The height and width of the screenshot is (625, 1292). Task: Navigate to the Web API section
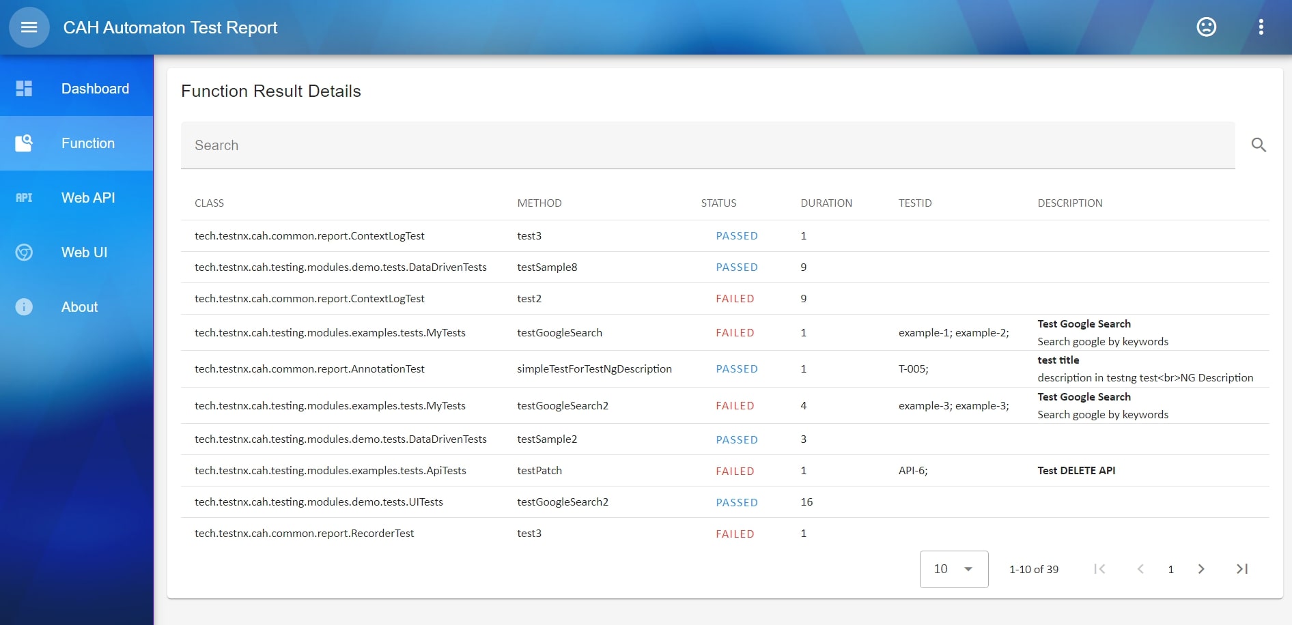pyautogui.click(x=87, y=197)
